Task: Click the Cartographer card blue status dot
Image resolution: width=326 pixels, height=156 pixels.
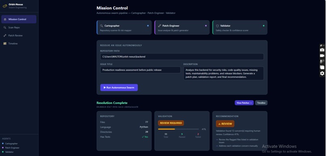Action: [148, 26]
